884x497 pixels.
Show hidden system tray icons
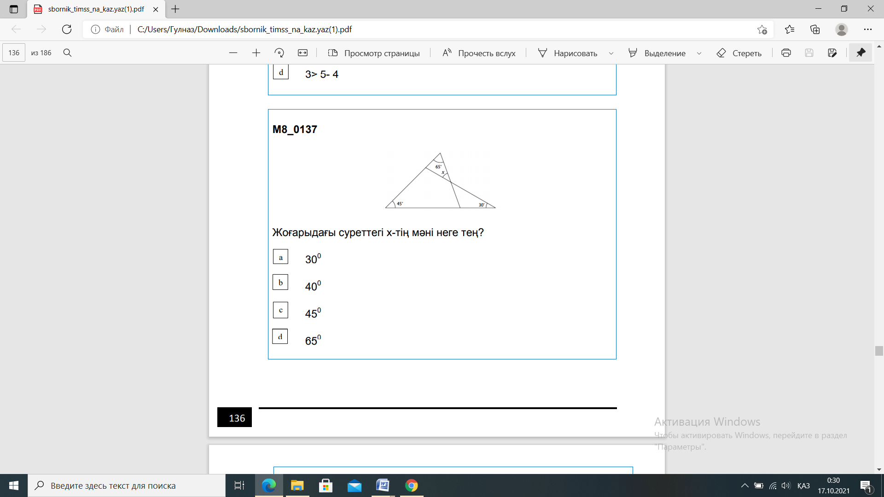[744, 485]
